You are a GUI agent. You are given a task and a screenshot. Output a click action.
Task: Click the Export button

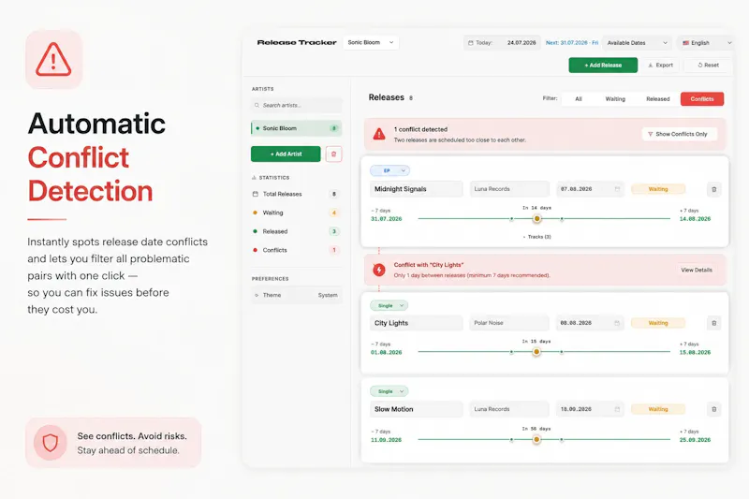[x=661, y=65]
